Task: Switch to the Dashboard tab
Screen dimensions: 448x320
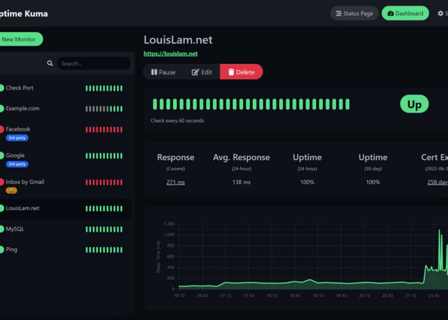Action: click(405, 13)
